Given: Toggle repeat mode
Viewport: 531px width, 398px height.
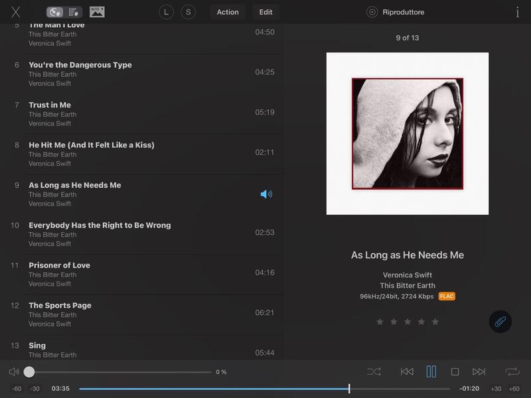Looking at the screenshot, I should (x=512, y=372).
